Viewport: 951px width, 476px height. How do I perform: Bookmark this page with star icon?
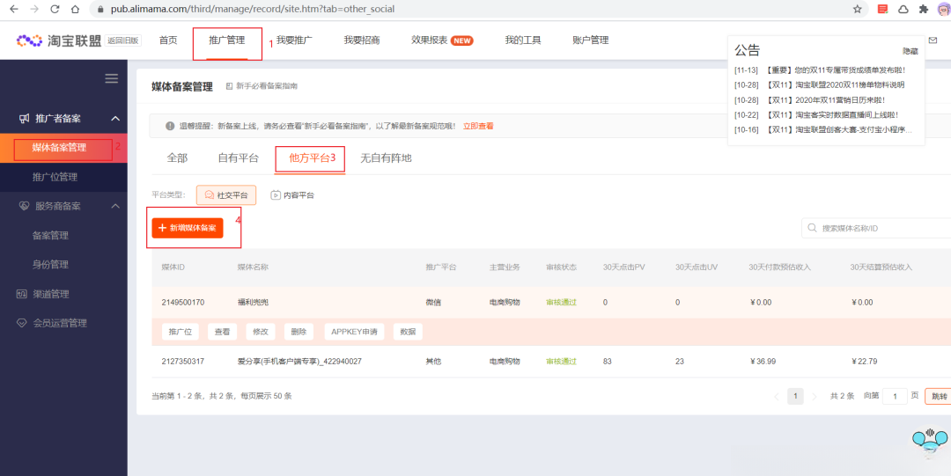click(x=857, y=9)
